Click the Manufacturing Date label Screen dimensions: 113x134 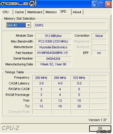pos(19,64)
